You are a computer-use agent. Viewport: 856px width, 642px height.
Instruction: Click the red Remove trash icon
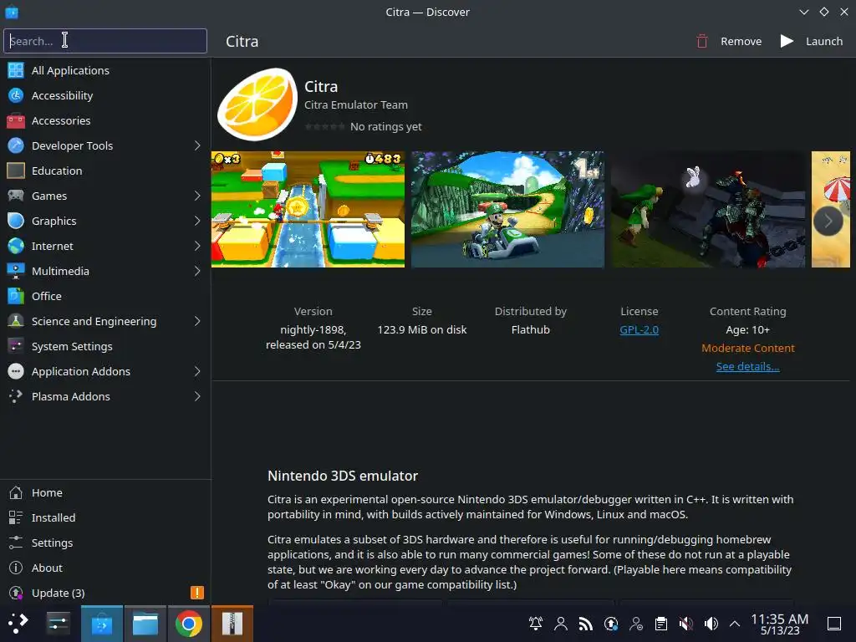pos(702,42)
